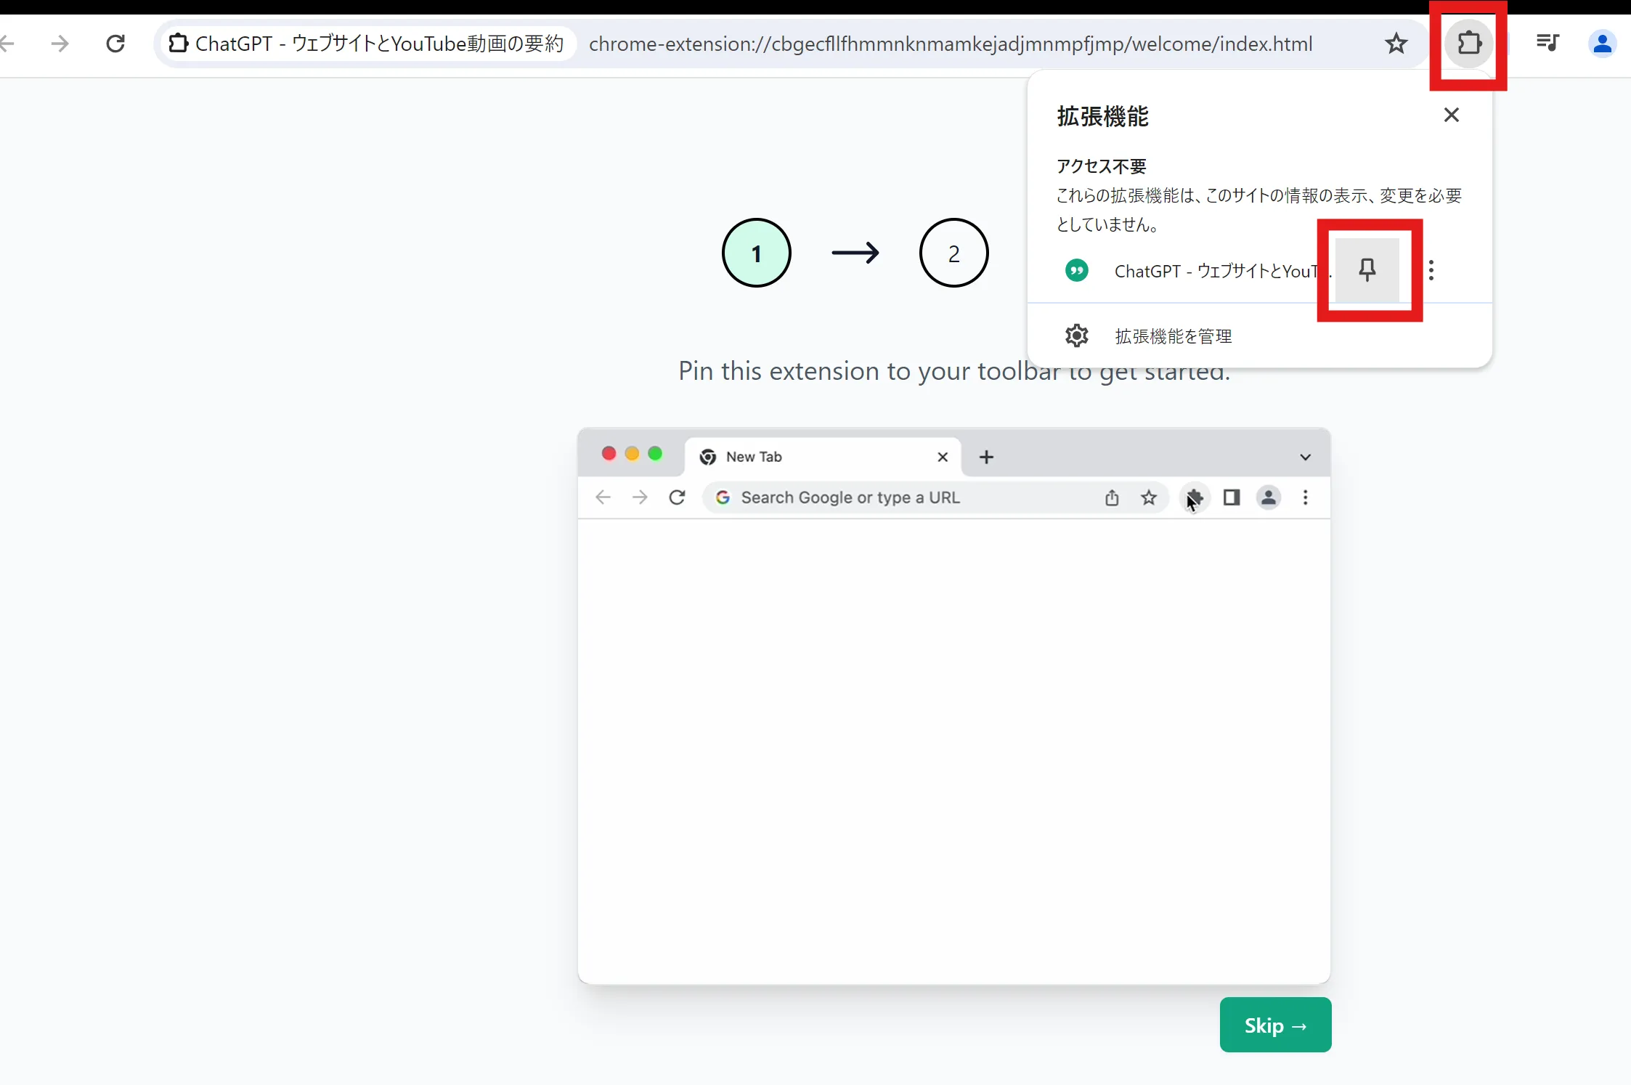Viewport: 1631px width, 1085px height.
Task: Reload the current page
Action: pyautogui.click(x=115, y=44)
